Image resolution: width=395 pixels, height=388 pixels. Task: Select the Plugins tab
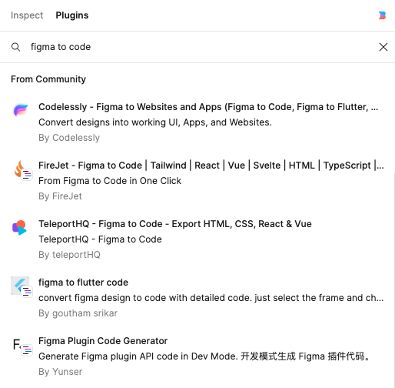click(x=72, y=15)
